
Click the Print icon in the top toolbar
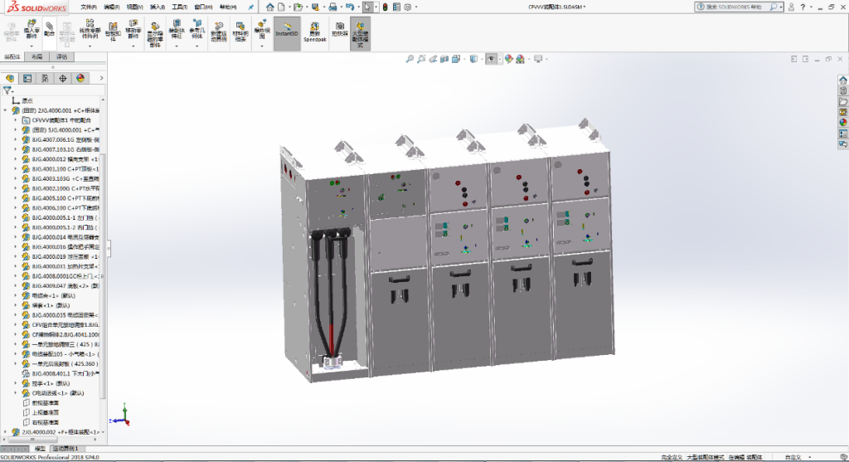pyautogui.click(x=332, y=6)
